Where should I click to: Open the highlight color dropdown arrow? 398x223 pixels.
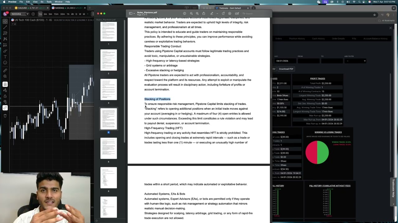[217, 14]
